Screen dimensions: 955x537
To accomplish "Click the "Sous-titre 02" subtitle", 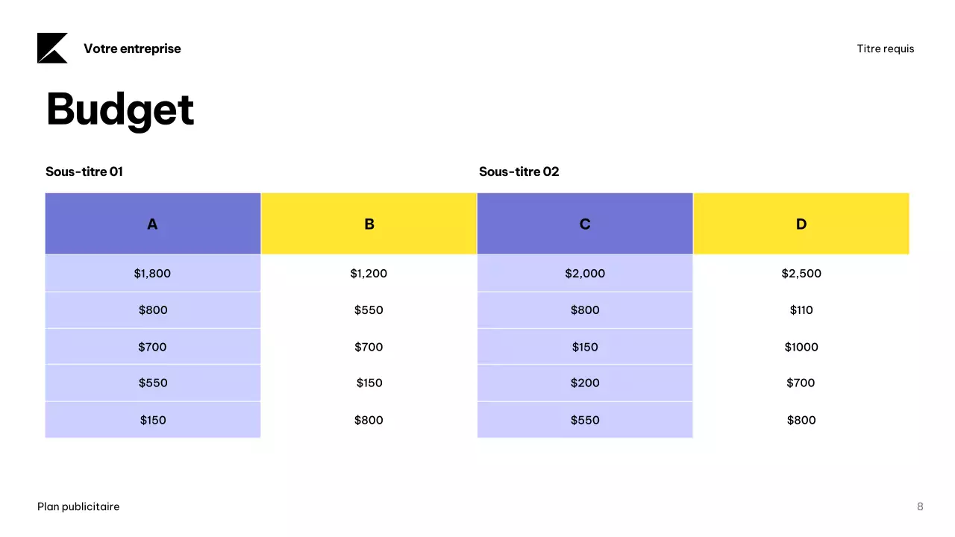I will tap(519, 172).
